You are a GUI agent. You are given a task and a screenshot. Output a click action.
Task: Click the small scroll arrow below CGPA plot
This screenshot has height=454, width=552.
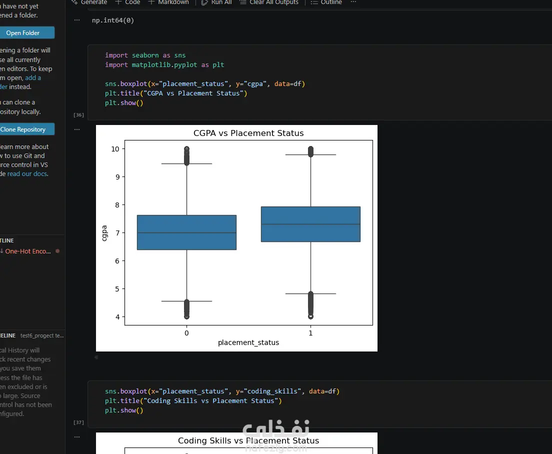[x=96, y=357]
